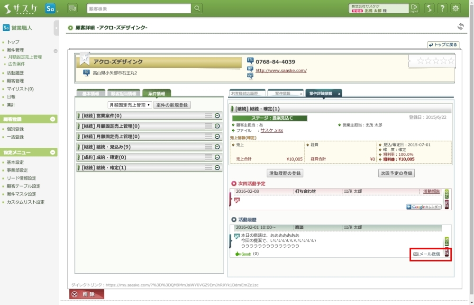Viewport: 474px width, 305px height.
Task: Click the search magnifier icon in header
Action: (x=197, y=8)
